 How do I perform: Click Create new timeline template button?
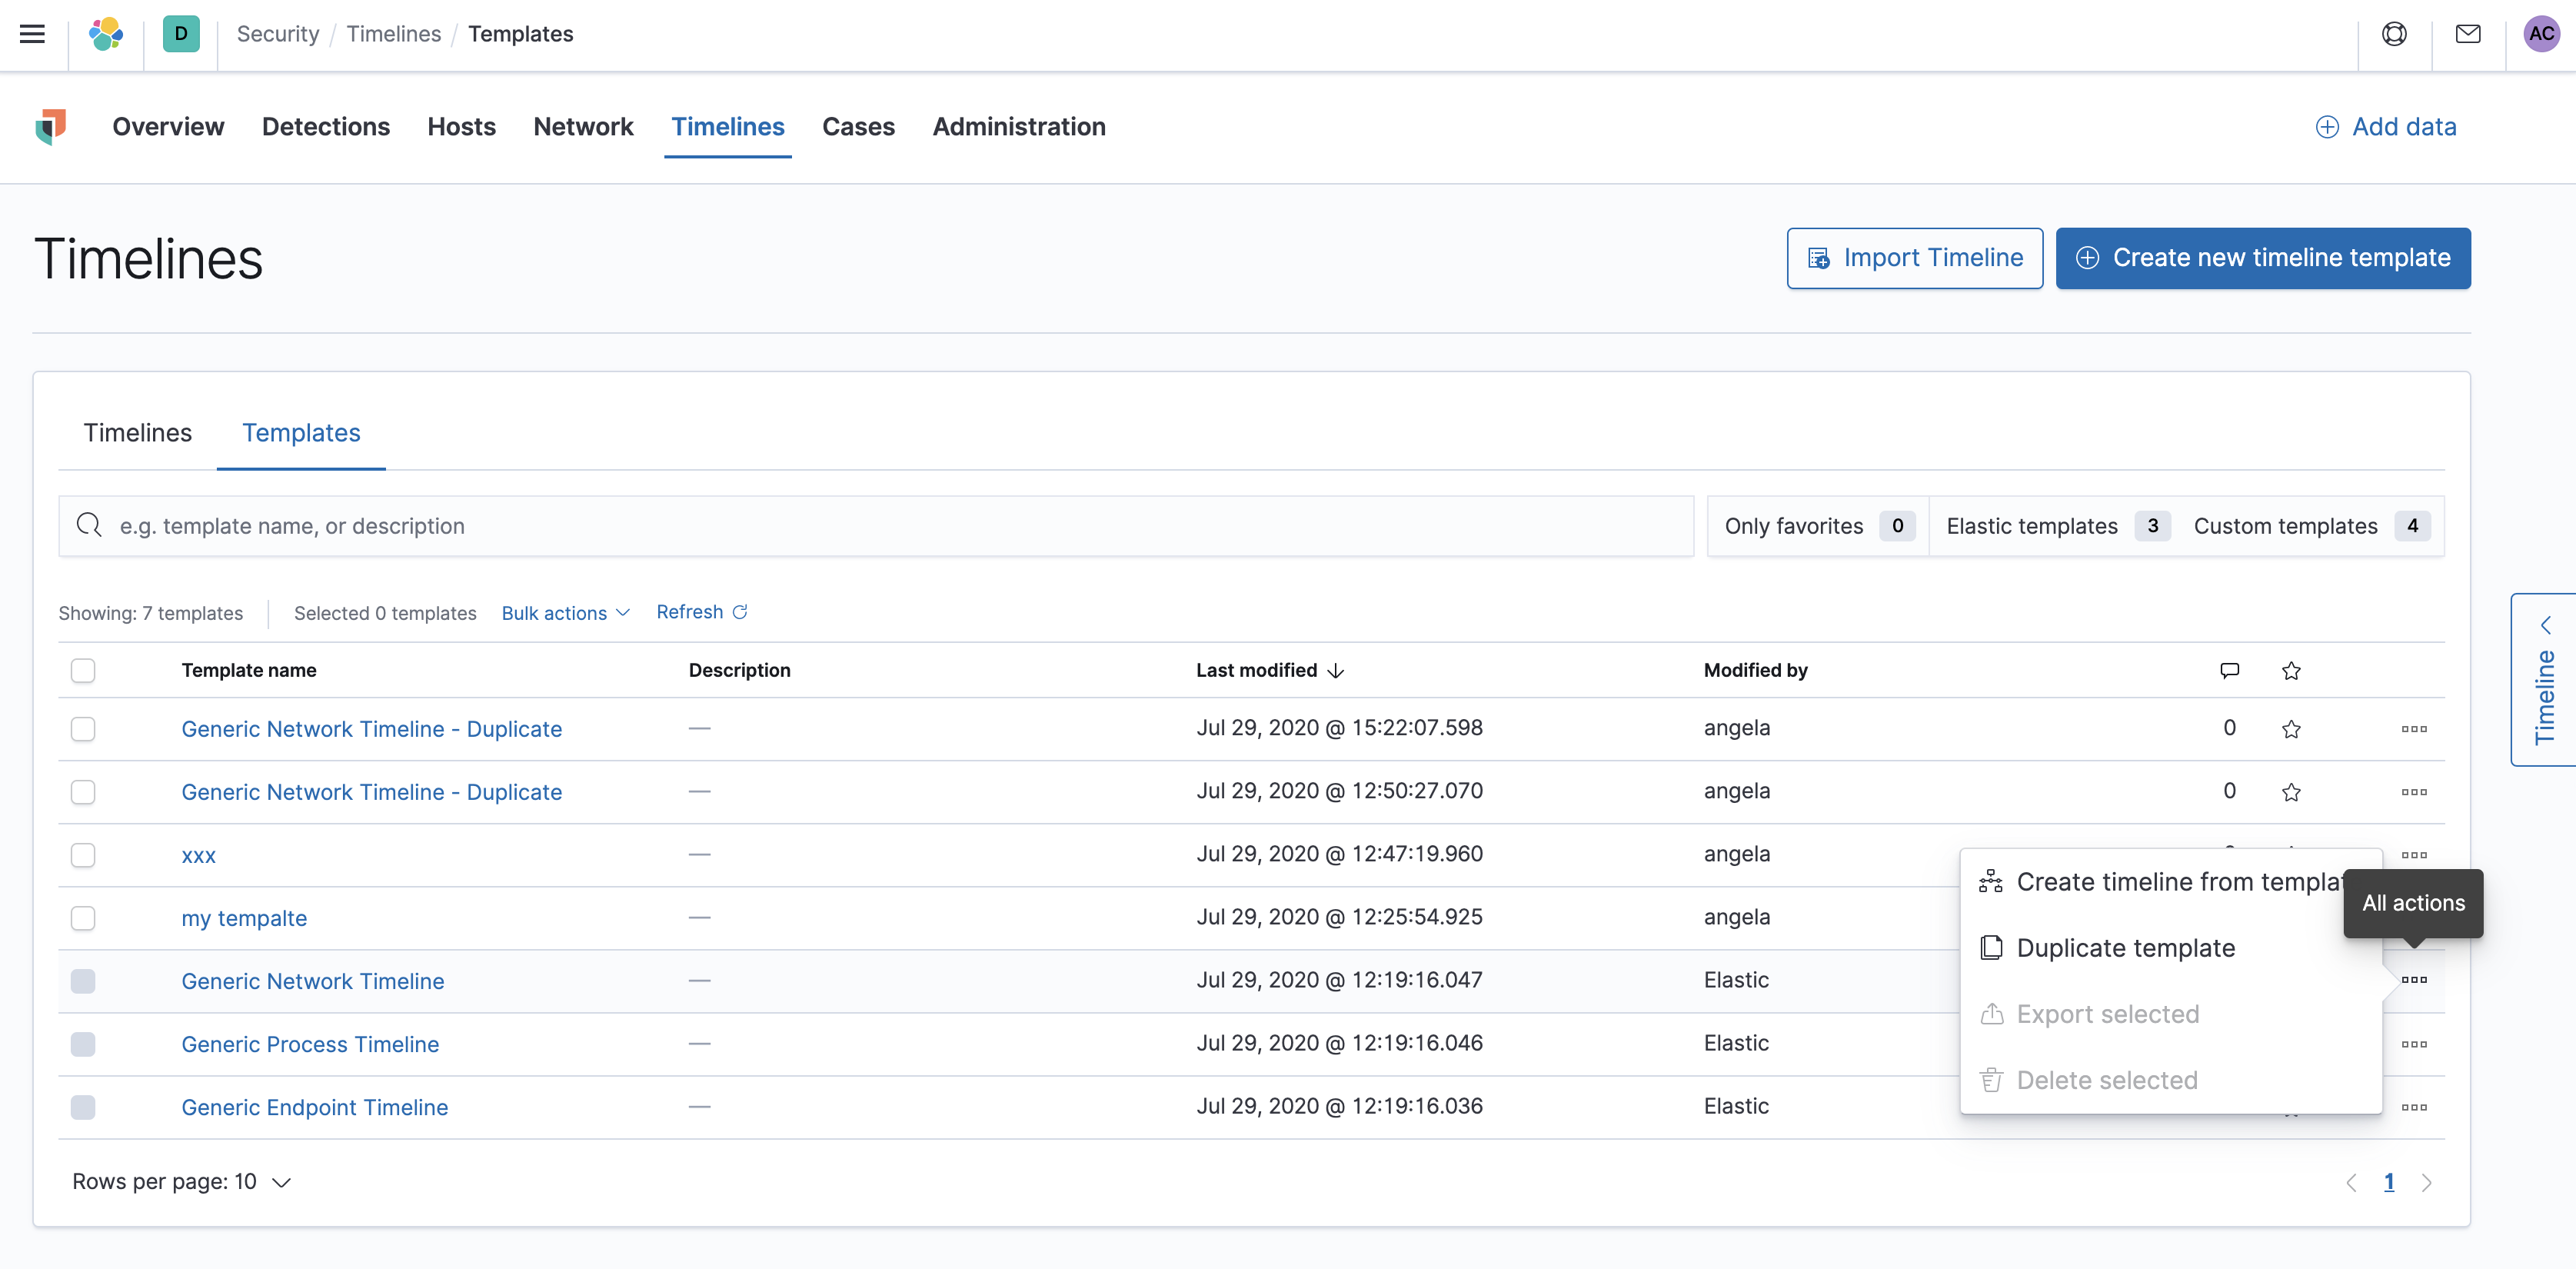[2262, 258]
